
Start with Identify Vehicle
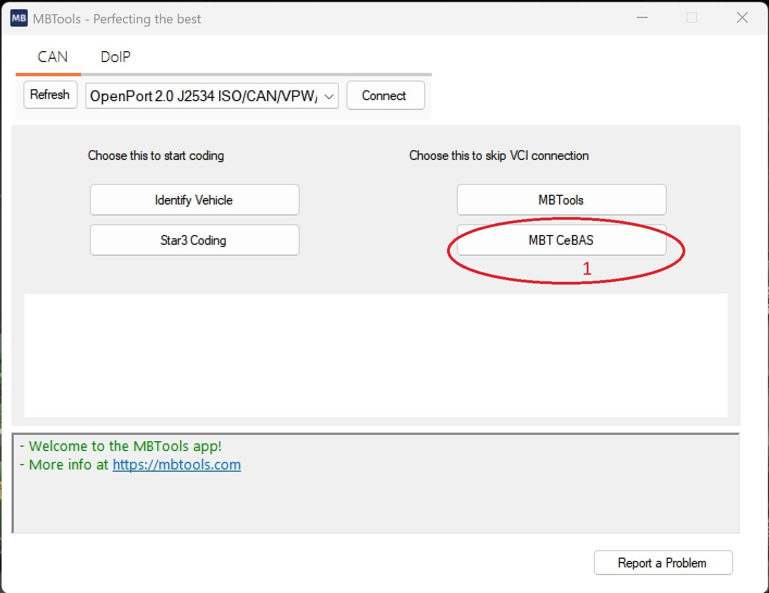click(194, 200)
